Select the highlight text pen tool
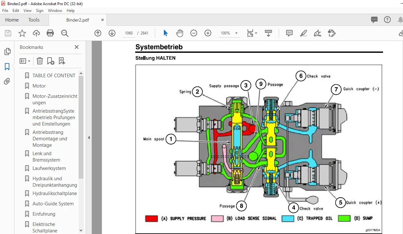Screen dimensions: 403x234 [x=303, y=33]
